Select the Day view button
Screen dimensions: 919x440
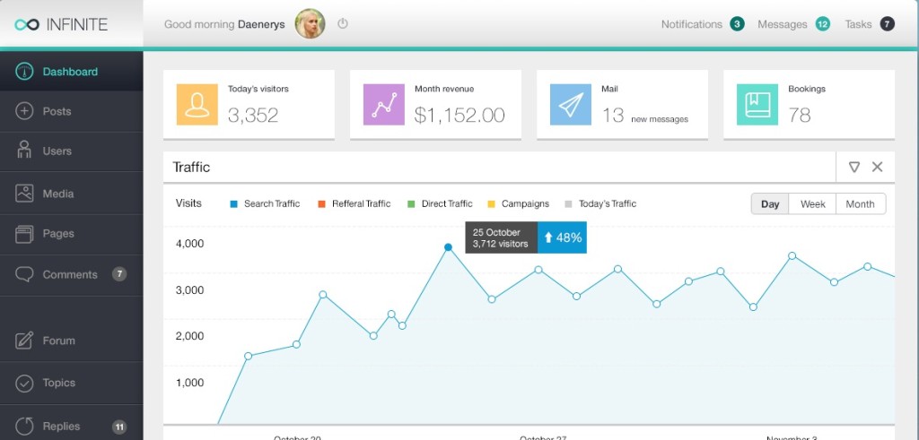770,204
